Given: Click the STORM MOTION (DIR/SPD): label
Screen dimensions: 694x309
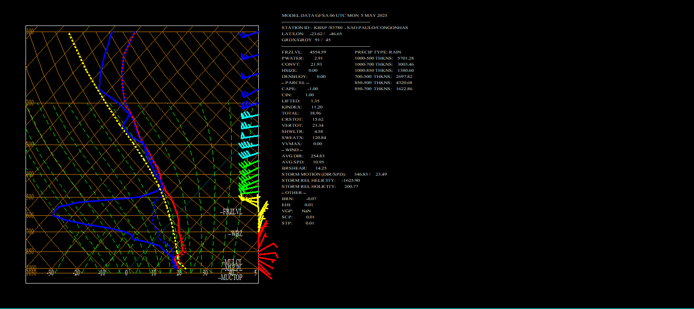Looking at the screenshot, I should point(313,174).
